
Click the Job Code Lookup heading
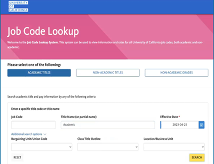43,32
